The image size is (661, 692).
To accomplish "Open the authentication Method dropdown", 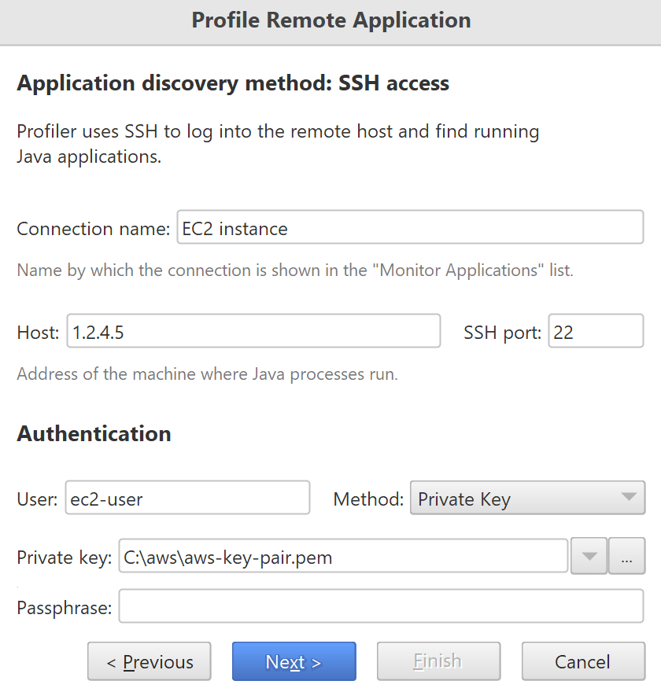I will pyautogui.click(x=528, y=498).
